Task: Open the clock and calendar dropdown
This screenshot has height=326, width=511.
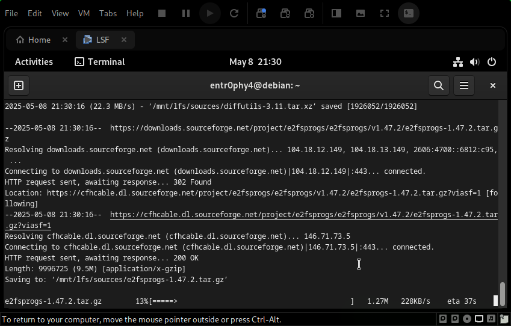Action: pos(255,62)
